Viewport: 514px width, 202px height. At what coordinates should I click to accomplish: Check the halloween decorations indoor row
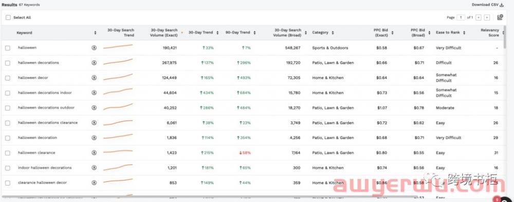[8, 93]
